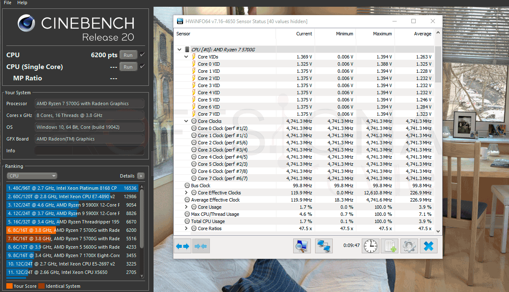Image resolution: width=509 pixels, height=292 pixels.
Task: Click the empty Info field in Cinebench
Action: [89, 151]
